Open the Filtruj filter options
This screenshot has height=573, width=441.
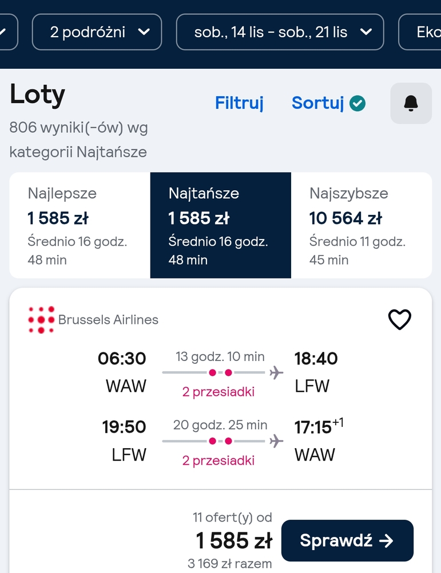239,103
